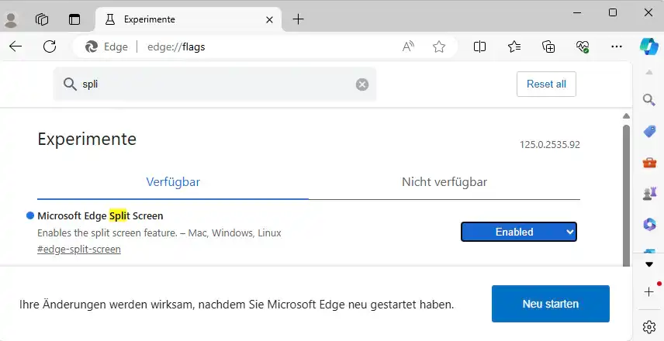Click the Experimente page heading
The image size is (664, 341).
coord(87,139)
